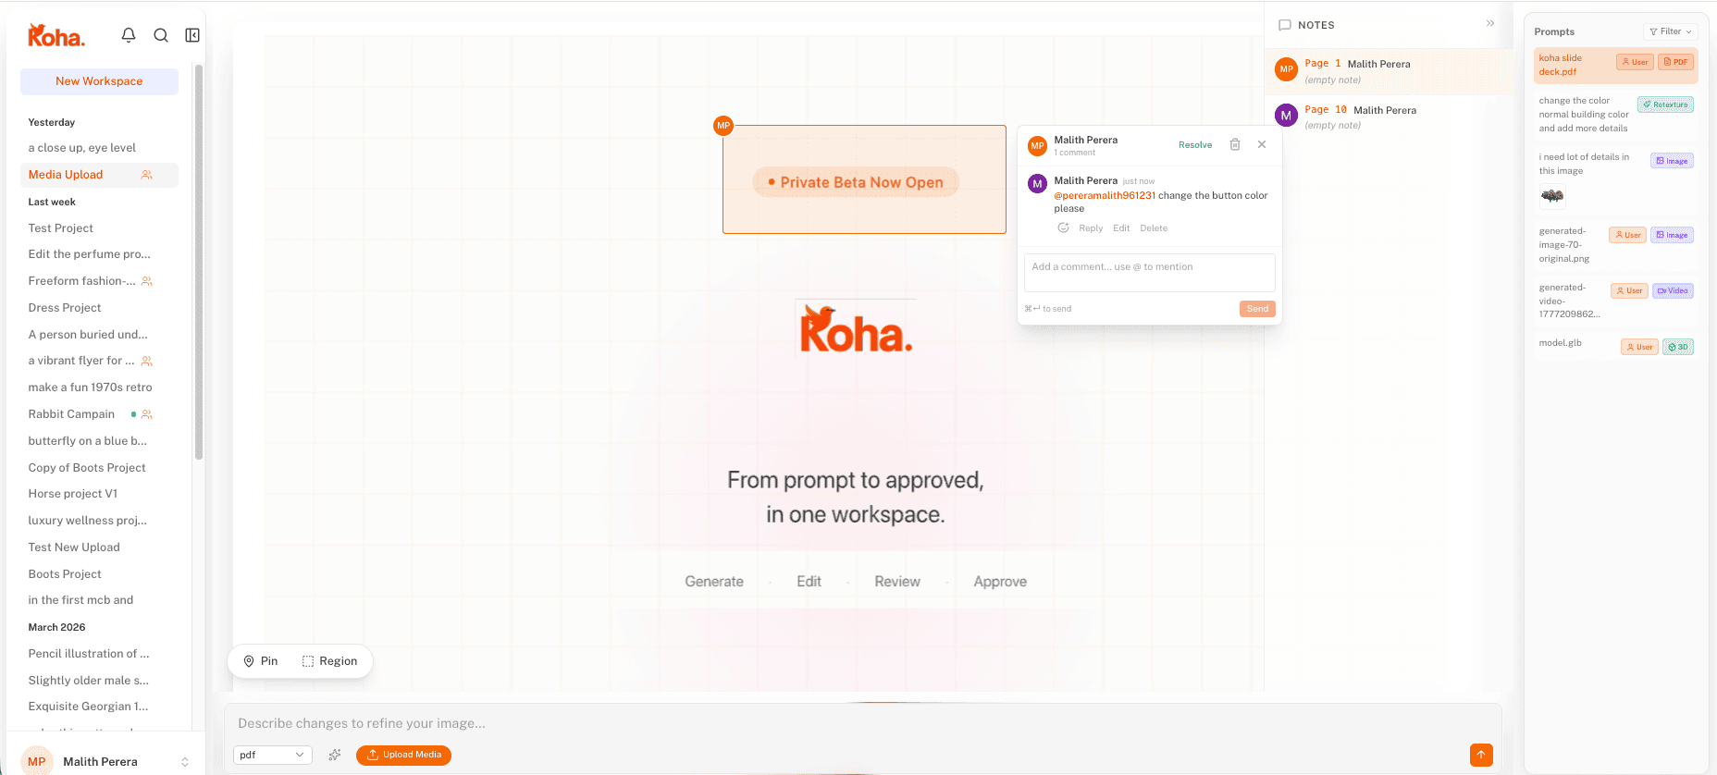
Task: Click the User tag on model.glb
Action: click(1639, 347)
